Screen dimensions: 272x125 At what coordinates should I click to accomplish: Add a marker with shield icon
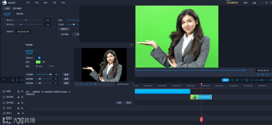click(x=242, y=80)
